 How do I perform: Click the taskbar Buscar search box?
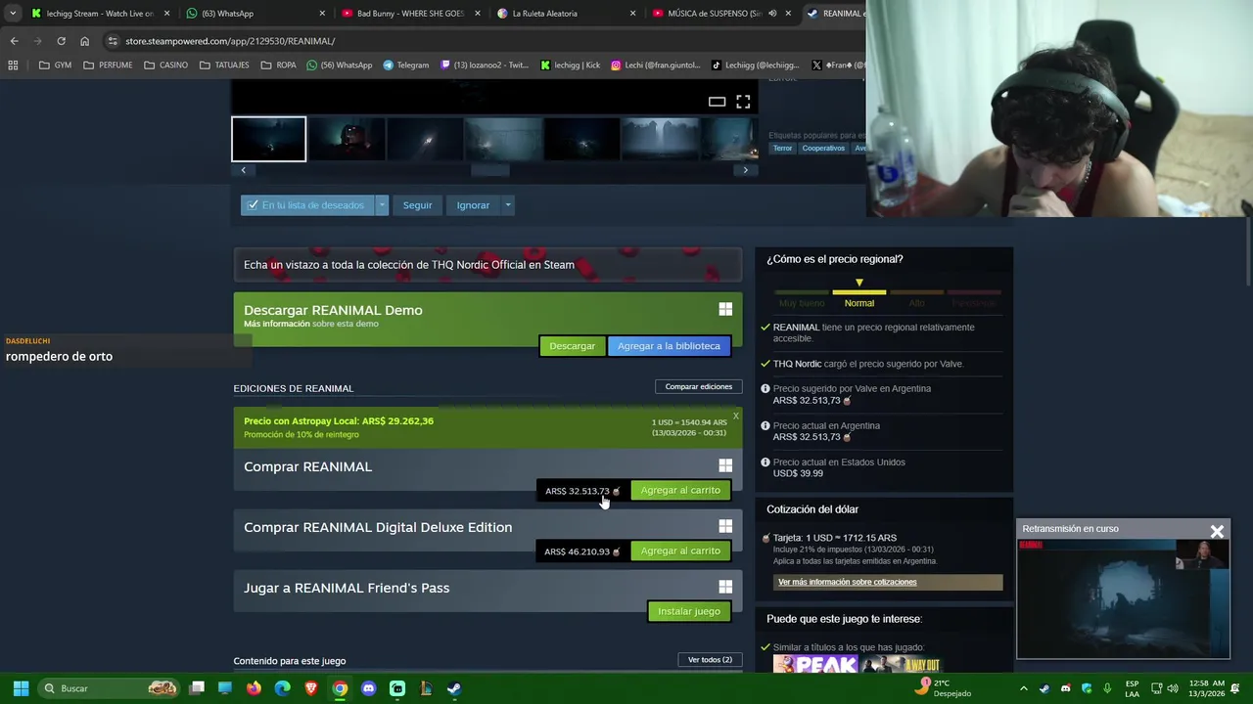(x=110, y=688)
